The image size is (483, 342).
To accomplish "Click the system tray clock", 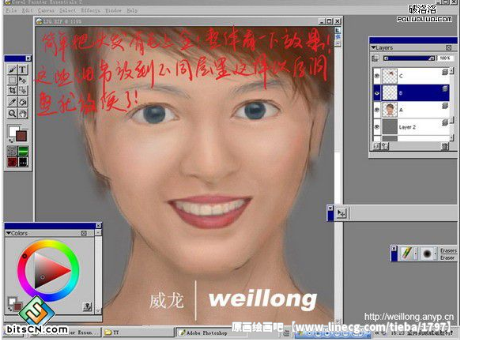I will coord(398,333).
